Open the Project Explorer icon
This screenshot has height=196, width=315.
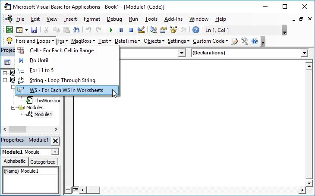point(154,30)
